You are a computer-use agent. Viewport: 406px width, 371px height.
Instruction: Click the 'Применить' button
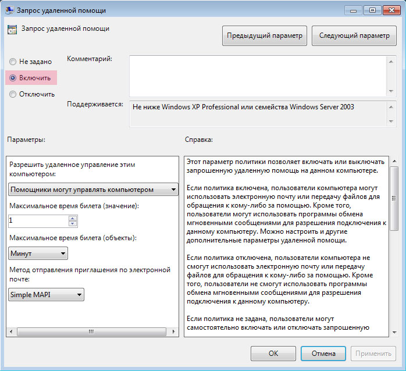(x=373, y=354)
